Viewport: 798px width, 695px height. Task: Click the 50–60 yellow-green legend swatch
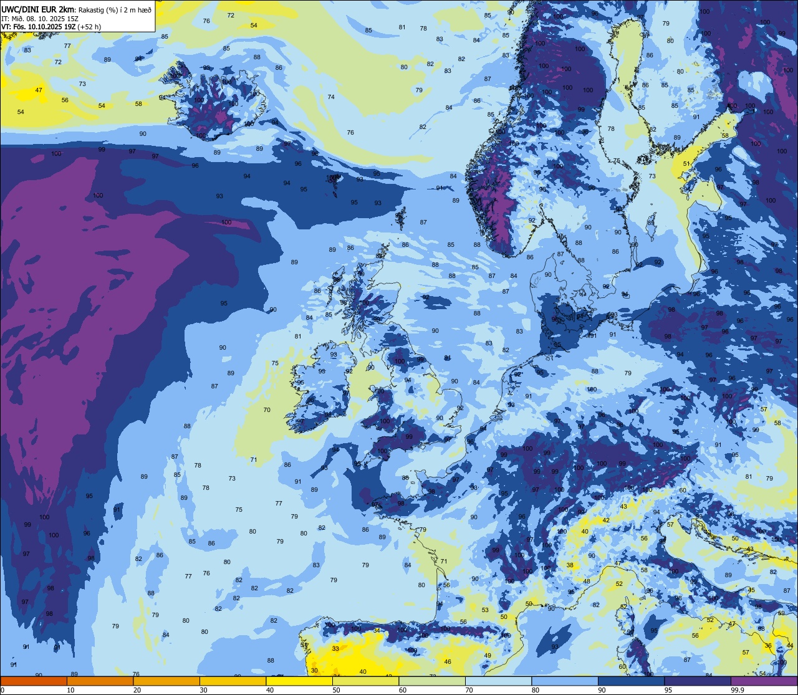pyautogui.click(x=365, y=681)
